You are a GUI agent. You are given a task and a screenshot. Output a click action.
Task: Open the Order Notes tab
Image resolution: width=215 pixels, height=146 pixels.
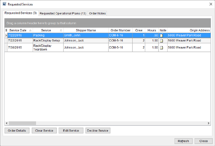[x=97, y=13]
